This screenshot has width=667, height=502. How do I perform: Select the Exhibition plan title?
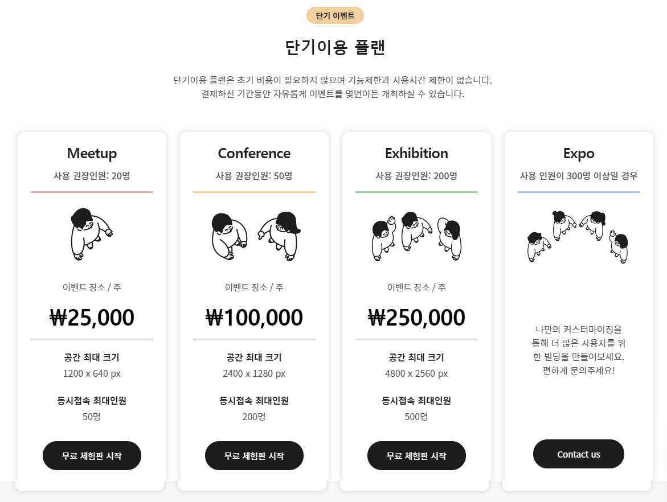[416, 153]
